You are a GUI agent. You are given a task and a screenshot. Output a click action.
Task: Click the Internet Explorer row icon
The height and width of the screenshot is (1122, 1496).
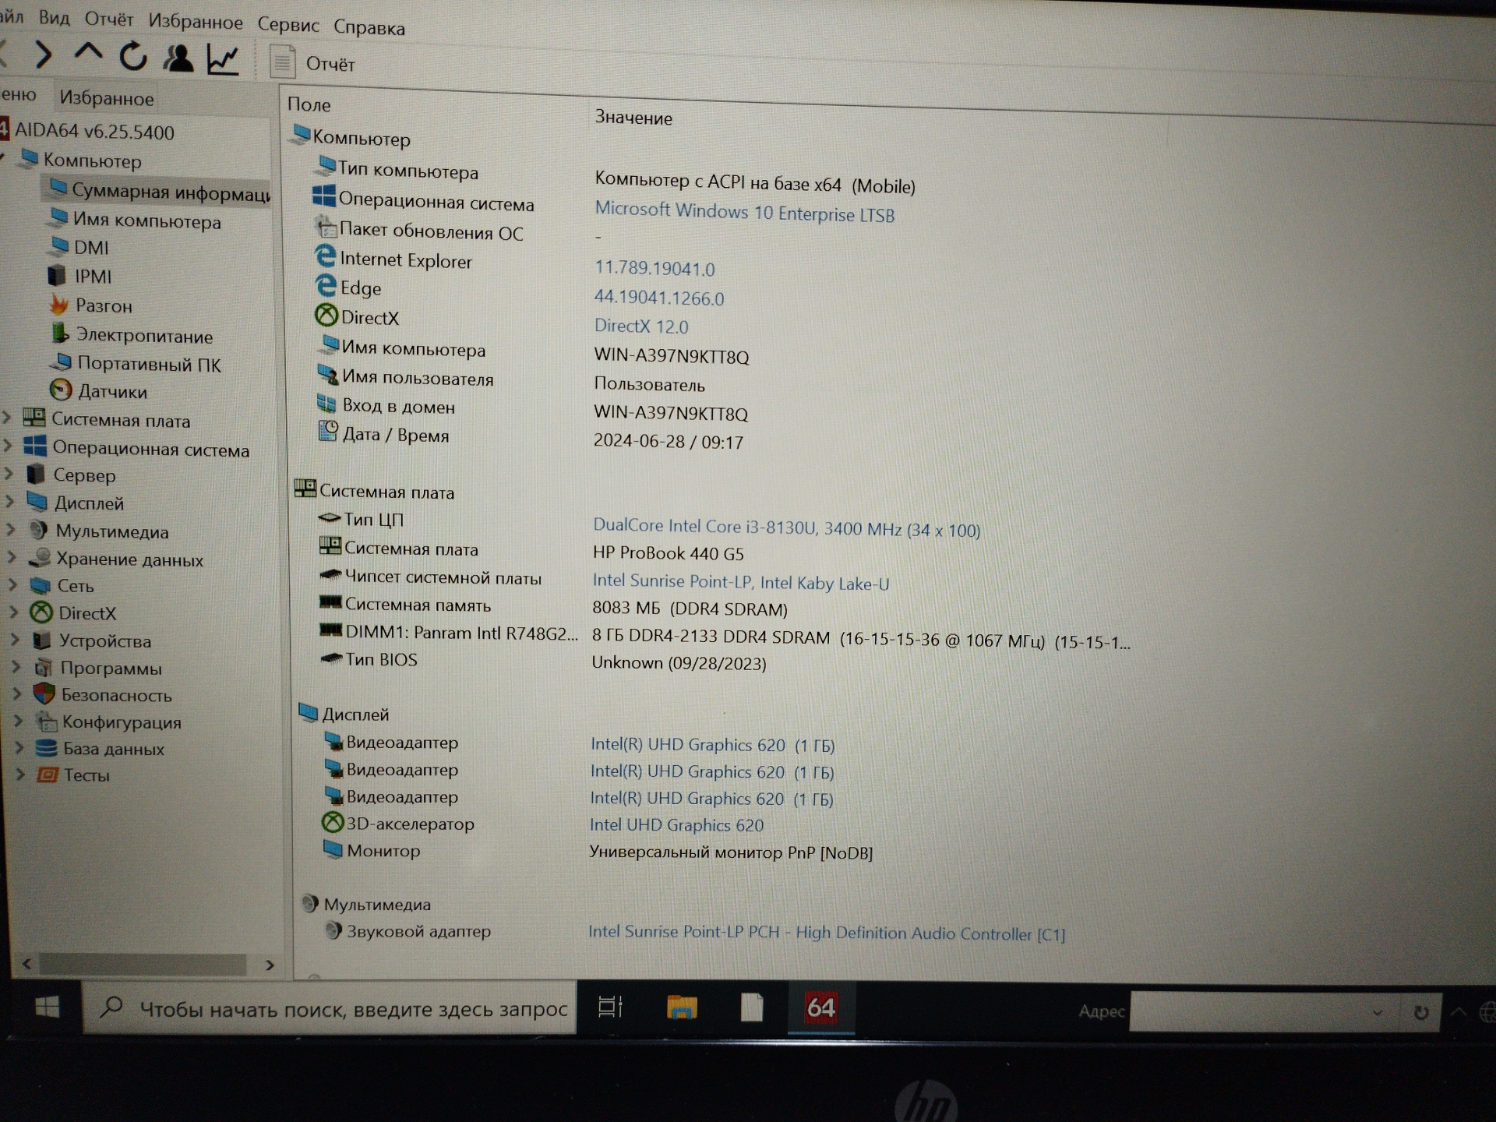point(325,256)
